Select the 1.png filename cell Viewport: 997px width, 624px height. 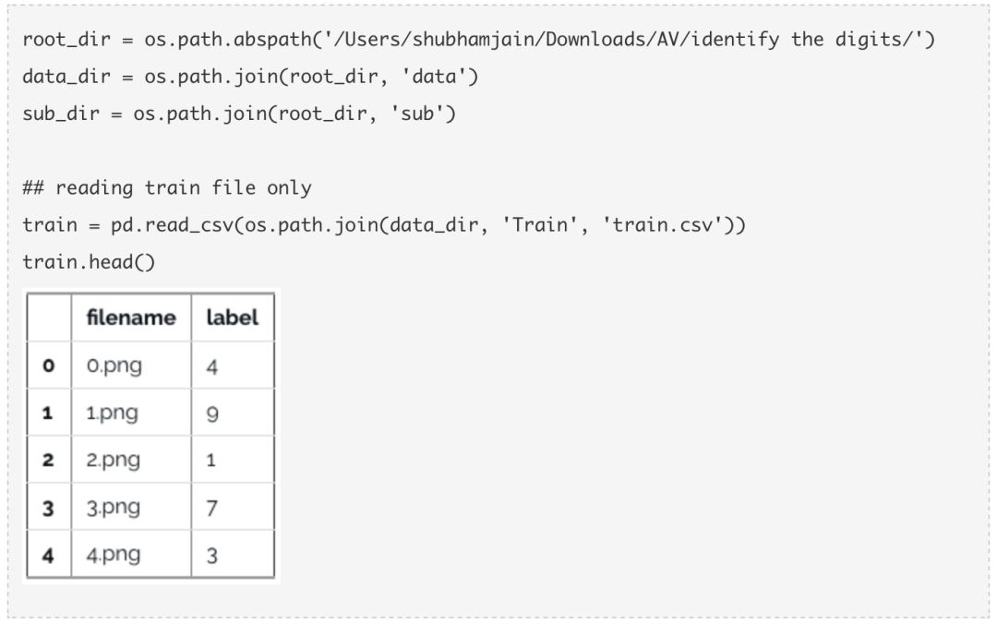click(x=112, y=414)
